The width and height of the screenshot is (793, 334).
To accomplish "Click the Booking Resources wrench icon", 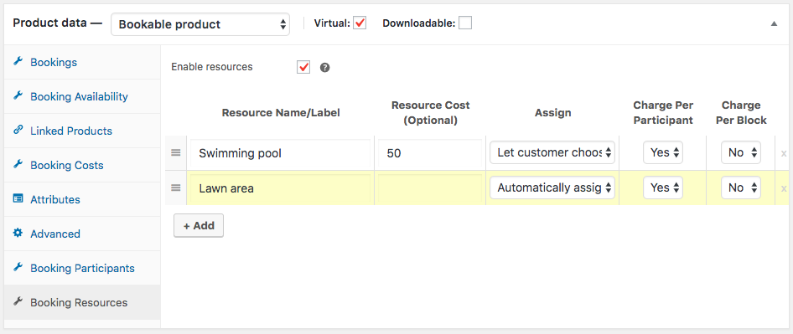I will [x=18, y=301].
